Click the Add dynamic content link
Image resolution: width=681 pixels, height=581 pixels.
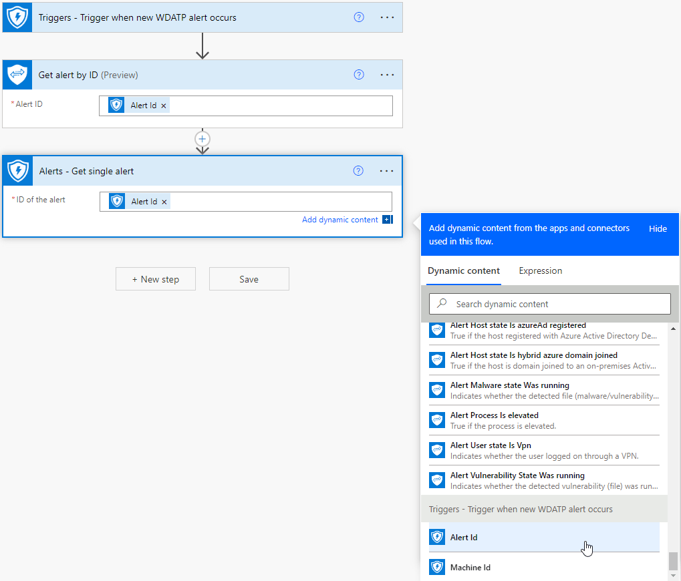(x=340, y=220)
